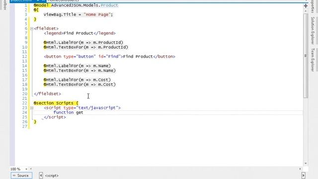Click the vertical scrollbar thumb

(306, 56)
